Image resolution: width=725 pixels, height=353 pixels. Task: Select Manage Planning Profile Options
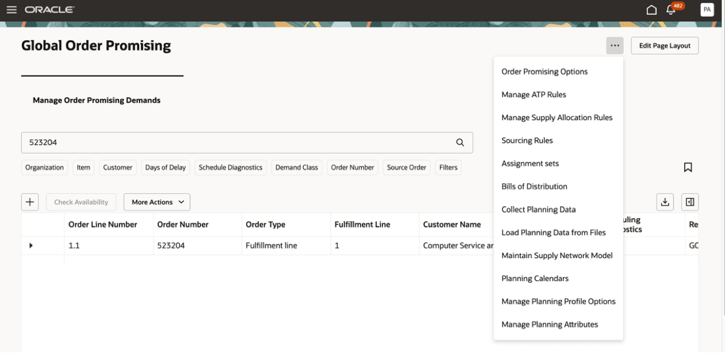coord(558,302)
